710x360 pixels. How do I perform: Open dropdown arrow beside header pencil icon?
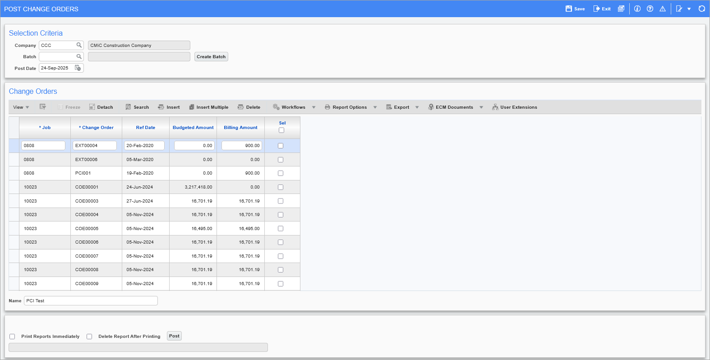pos(689,9)
